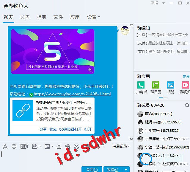
Task: Open the font formatting tool (A icon)
Action: tap(5, 146)
